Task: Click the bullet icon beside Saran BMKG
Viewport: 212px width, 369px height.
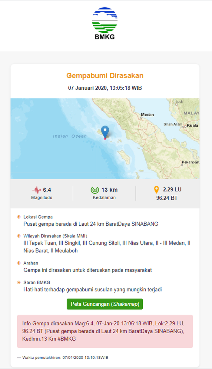Action: pyautogui.click(x=19, y=282)
